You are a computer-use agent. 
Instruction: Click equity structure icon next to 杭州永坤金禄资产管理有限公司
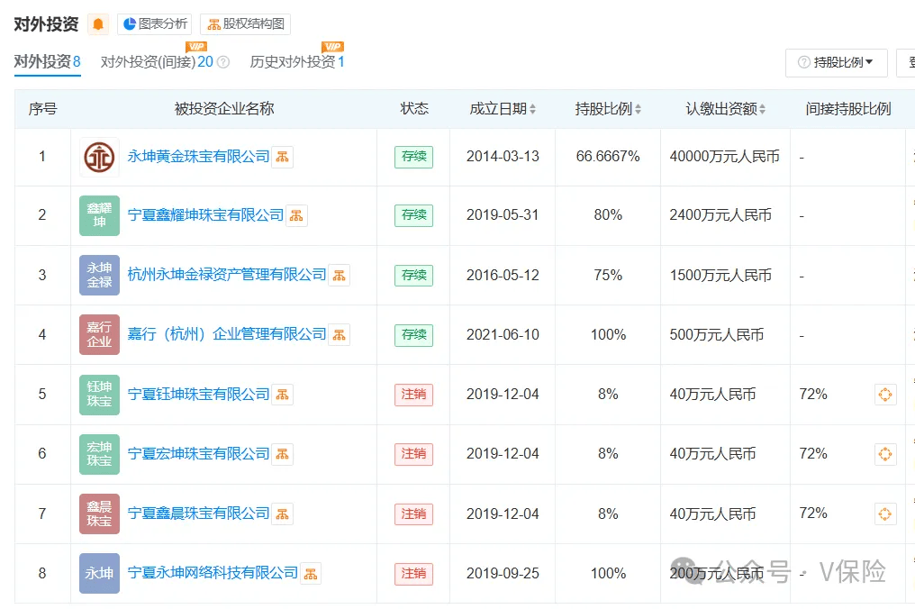[x=339, y=275]
